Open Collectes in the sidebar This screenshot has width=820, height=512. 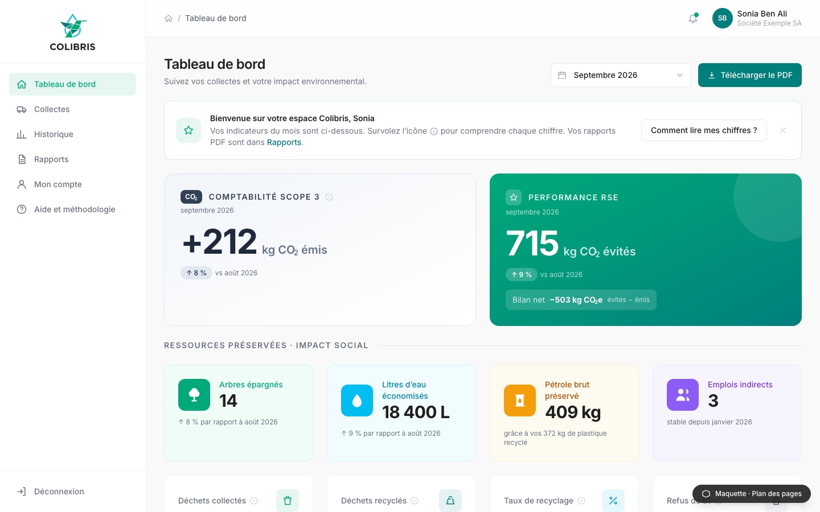(72, 109)
